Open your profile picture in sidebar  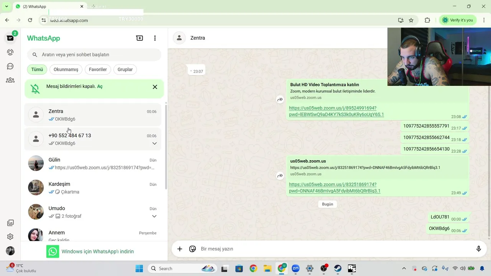coord(10,251)
